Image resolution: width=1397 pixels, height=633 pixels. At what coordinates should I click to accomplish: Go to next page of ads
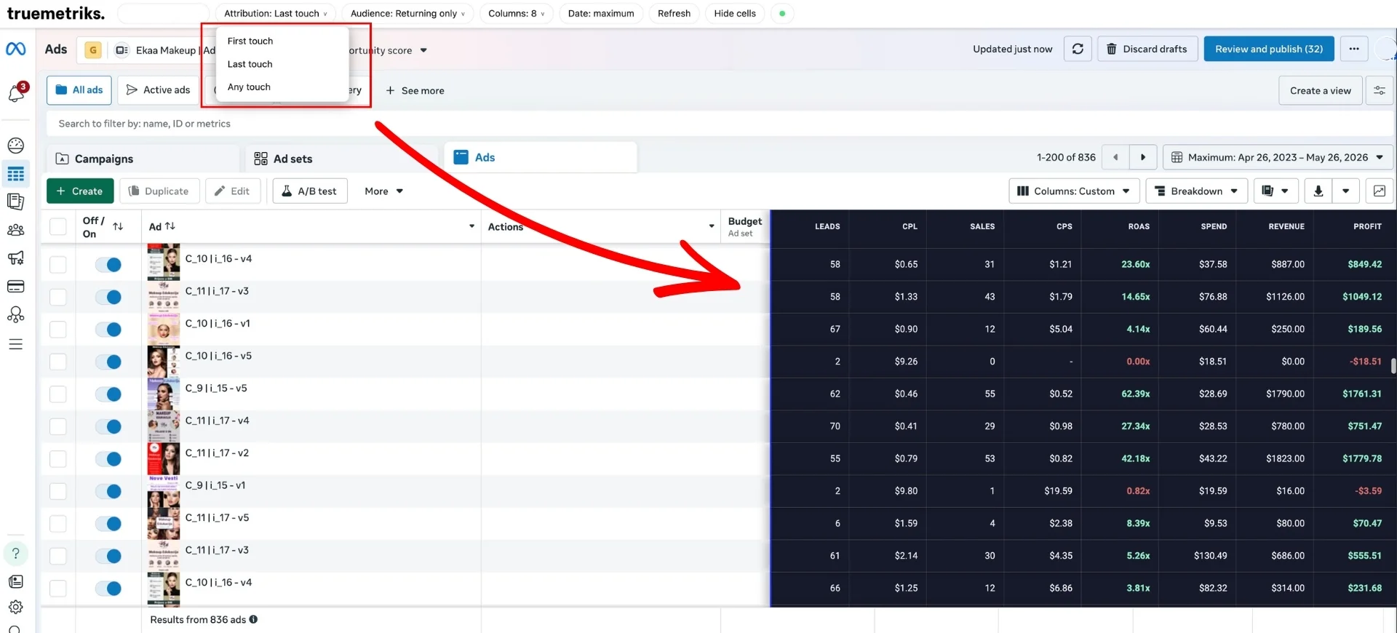(1143, 157)
